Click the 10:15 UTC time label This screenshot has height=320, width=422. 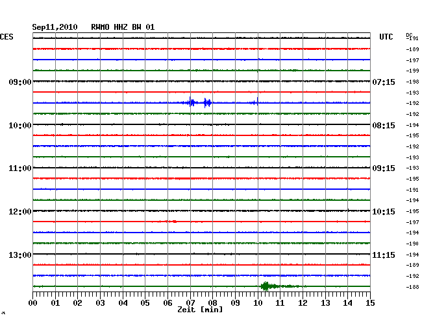click(384, 212)
